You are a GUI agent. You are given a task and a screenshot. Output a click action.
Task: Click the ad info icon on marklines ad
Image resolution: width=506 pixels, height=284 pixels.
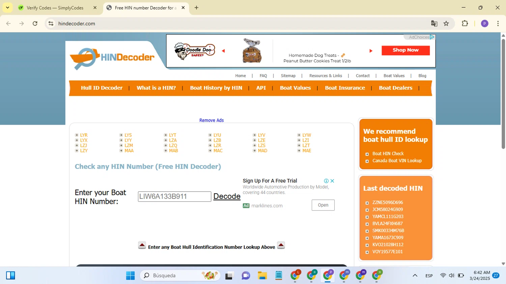[x=326, y=181]
